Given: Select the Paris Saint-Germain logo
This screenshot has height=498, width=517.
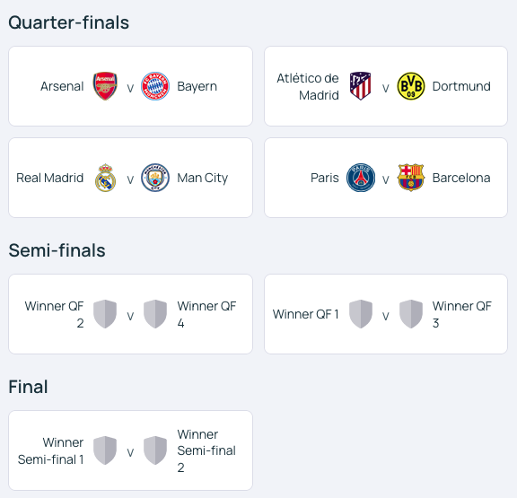Looking at the screenshot, I should click(x=361, y=178).
